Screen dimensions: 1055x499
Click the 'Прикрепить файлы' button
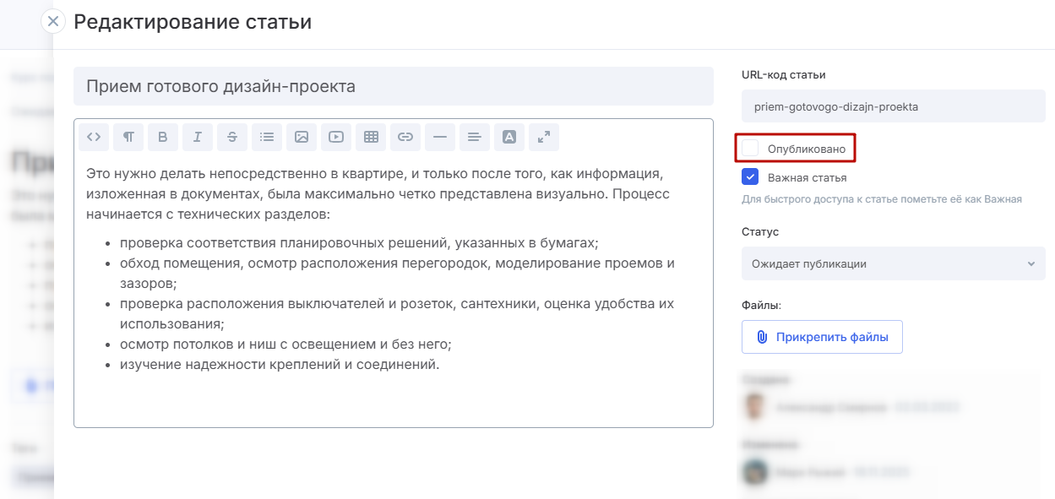(822, 337)
